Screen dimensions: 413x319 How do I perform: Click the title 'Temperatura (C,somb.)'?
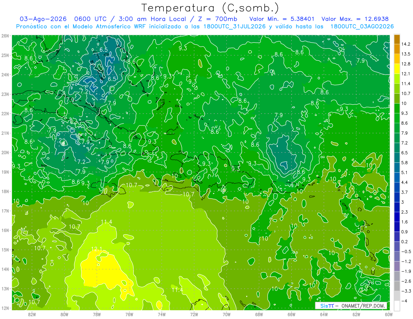pyautogui.click(x=210, y=8)
